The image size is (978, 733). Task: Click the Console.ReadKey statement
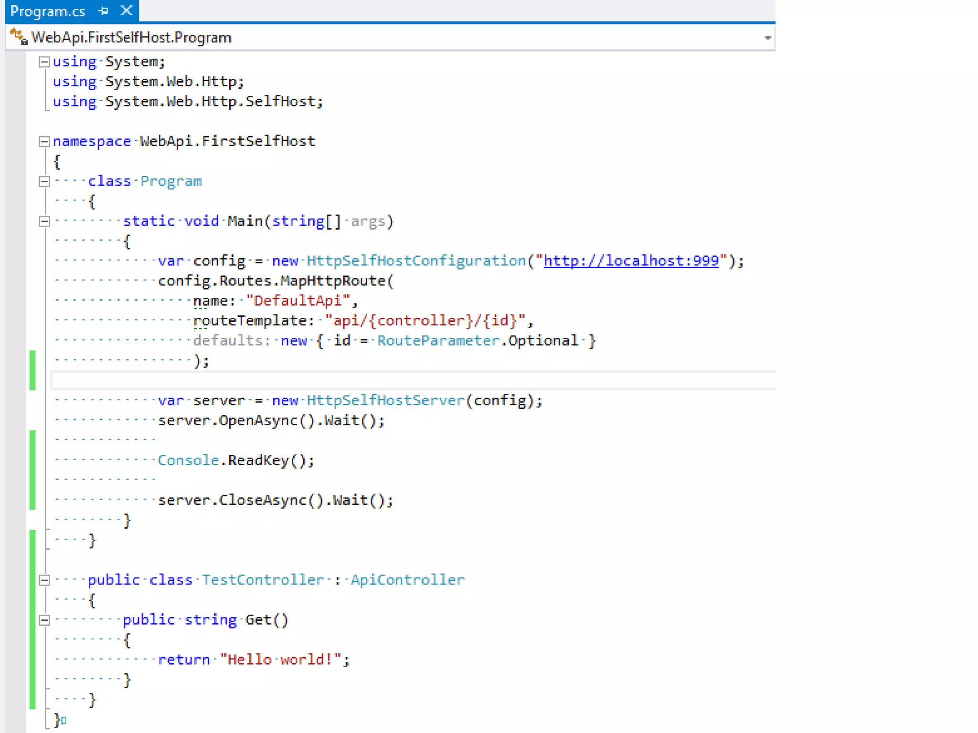[236, 460]
